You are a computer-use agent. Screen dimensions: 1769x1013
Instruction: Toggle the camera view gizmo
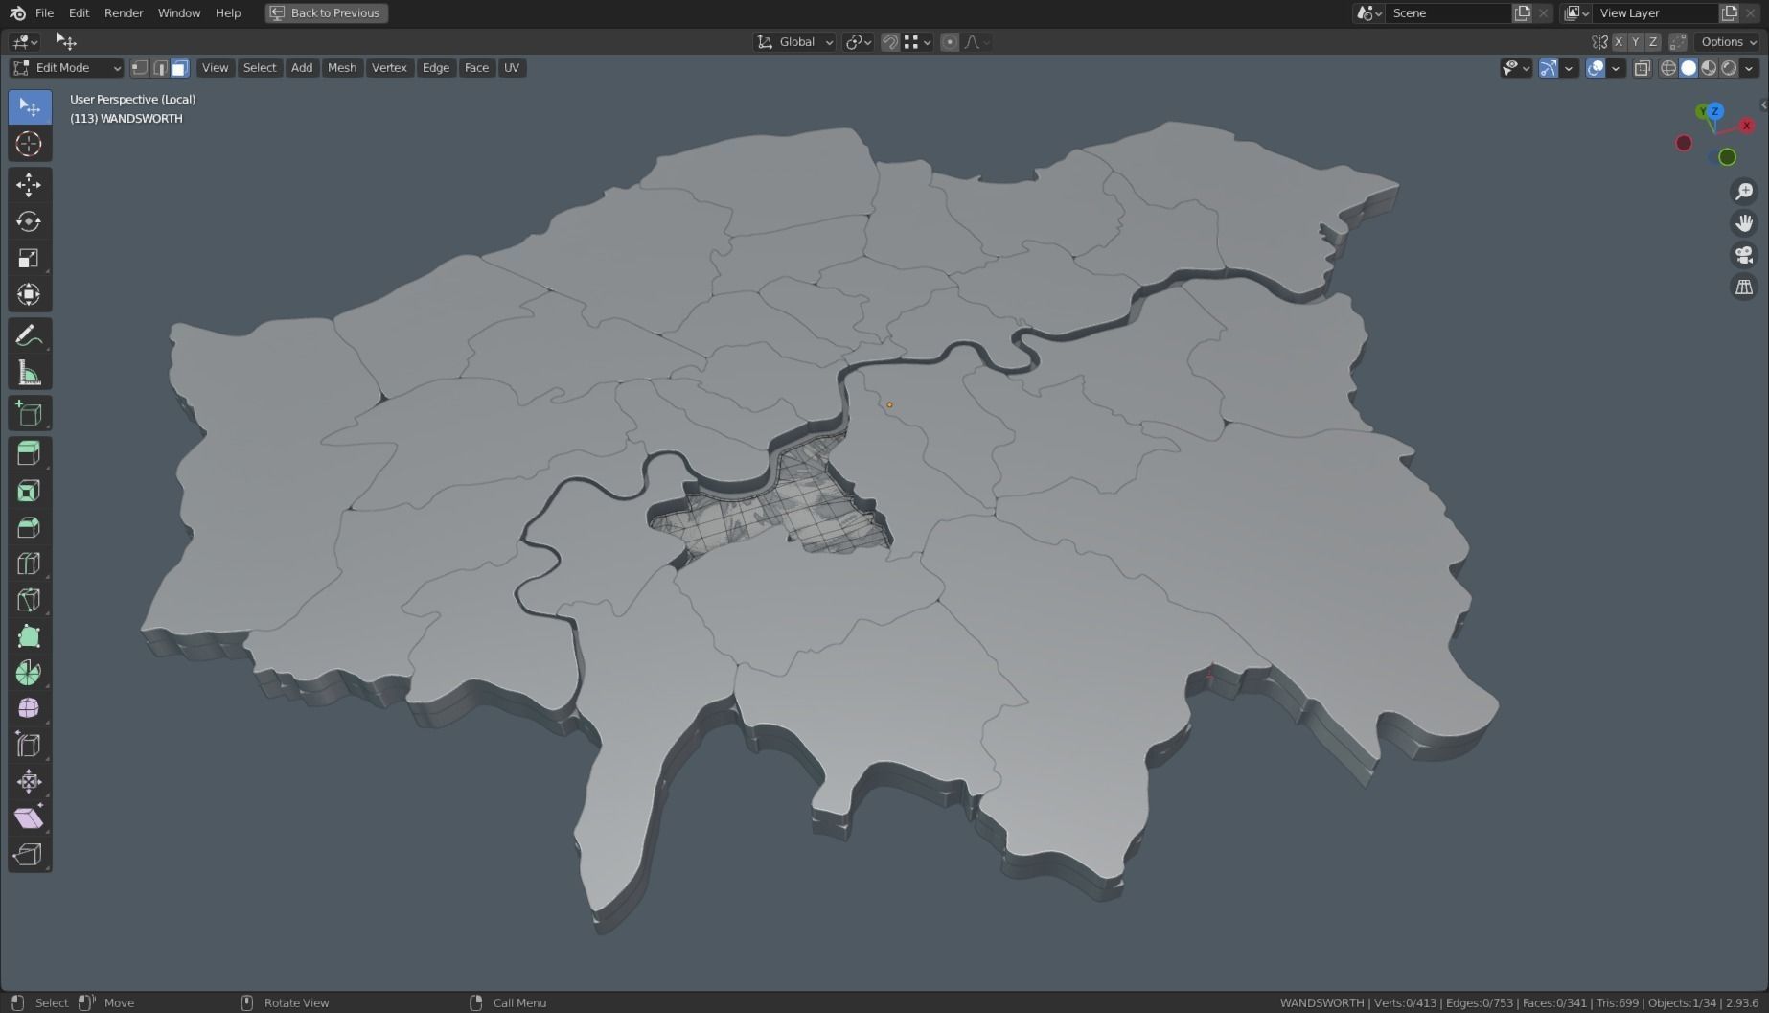pos(1744,255)
